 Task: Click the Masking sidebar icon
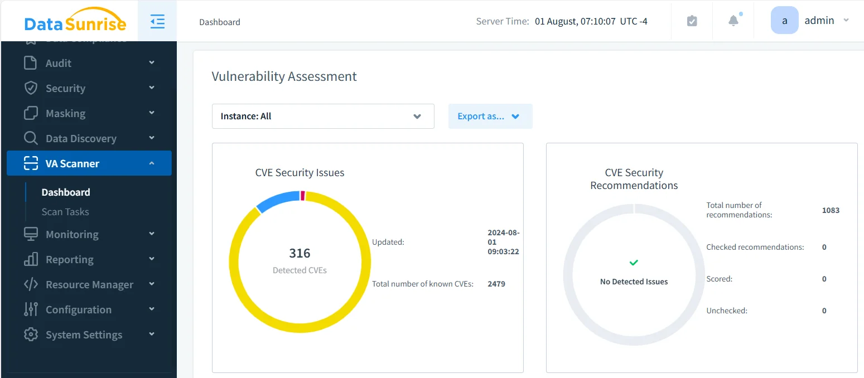click(x=30, y=113)
